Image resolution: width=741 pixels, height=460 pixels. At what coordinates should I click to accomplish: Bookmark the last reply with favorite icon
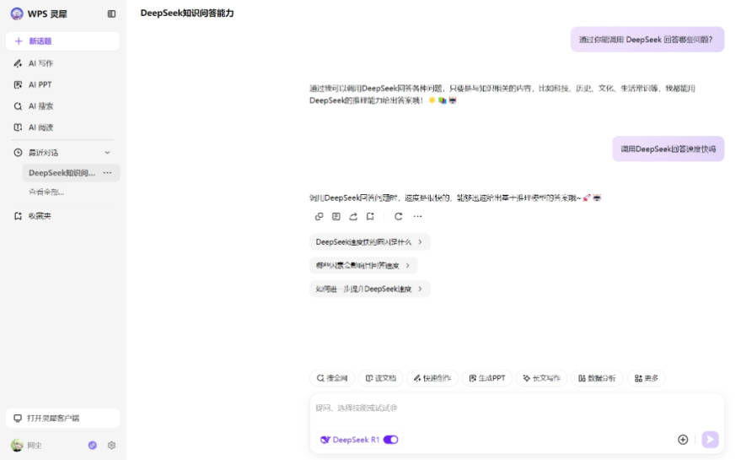(x=370, y=216)
